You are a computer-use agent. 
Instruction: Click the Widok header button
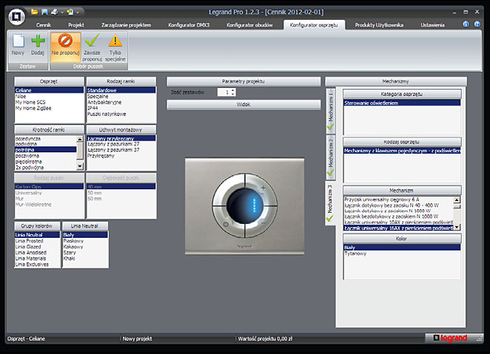coord(244,104)
